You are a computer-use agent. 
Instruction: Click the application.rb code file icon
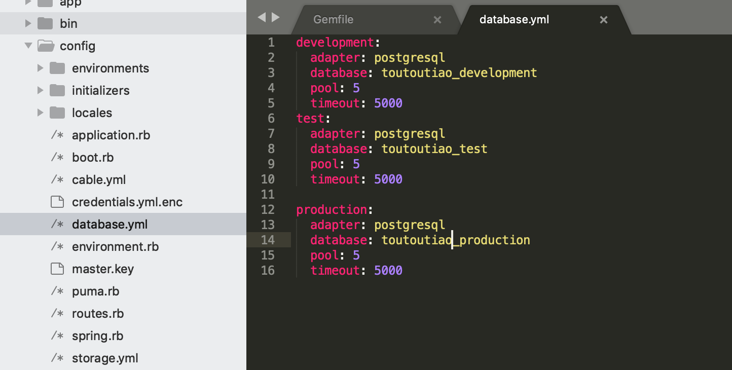[57, 135]
